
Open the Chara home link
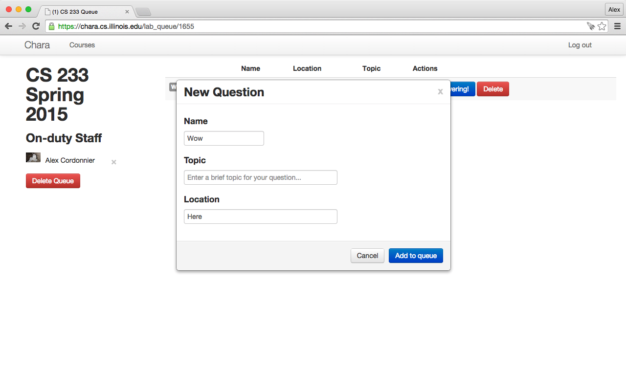(37, 45)
